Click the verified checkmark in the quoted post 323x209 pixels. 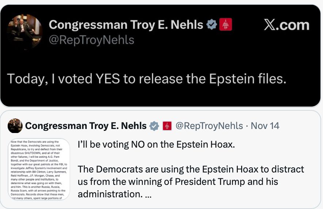tap(155, 126)
